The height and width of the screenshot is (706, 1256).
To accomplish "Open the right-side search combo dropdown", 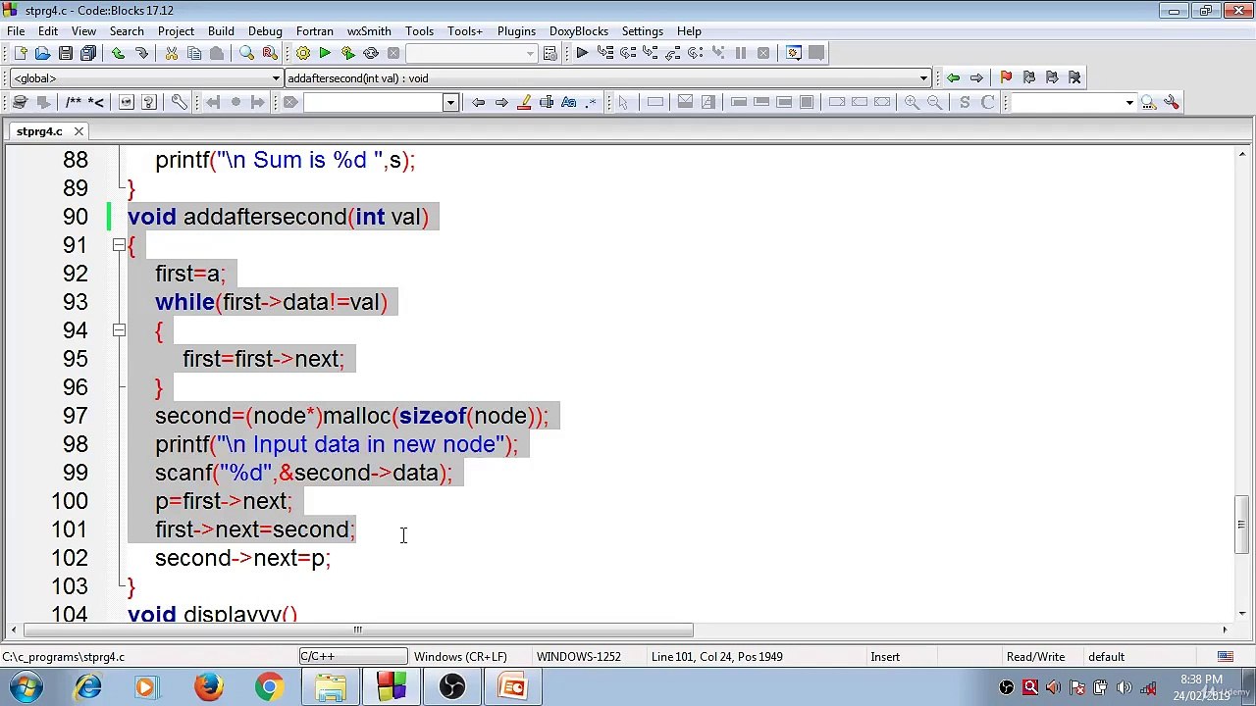I will click(x=1129, y=102).
